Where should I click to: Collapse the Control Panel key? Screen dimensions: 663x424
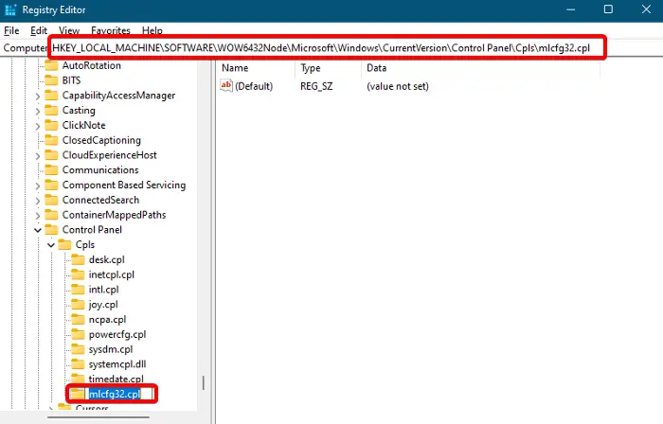38,230
